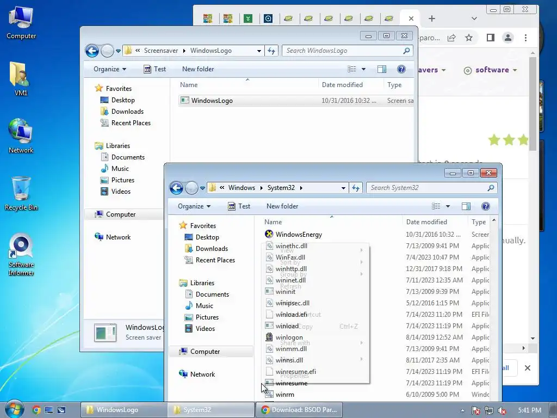Switch to WindowsLogo taskbar button
This screenshot has height=418, width=557.
[x=123, y=410]
